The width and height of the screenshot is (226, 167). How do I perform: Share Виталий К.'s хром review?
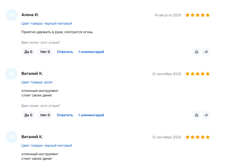[x=206, y=115]
